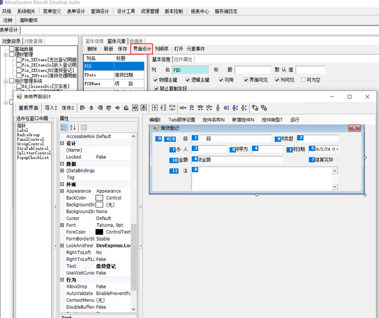This screenshot has width=379, height=318.
Task: Switch to the 窗体信息 tab
Action: (x=94, y=41)
